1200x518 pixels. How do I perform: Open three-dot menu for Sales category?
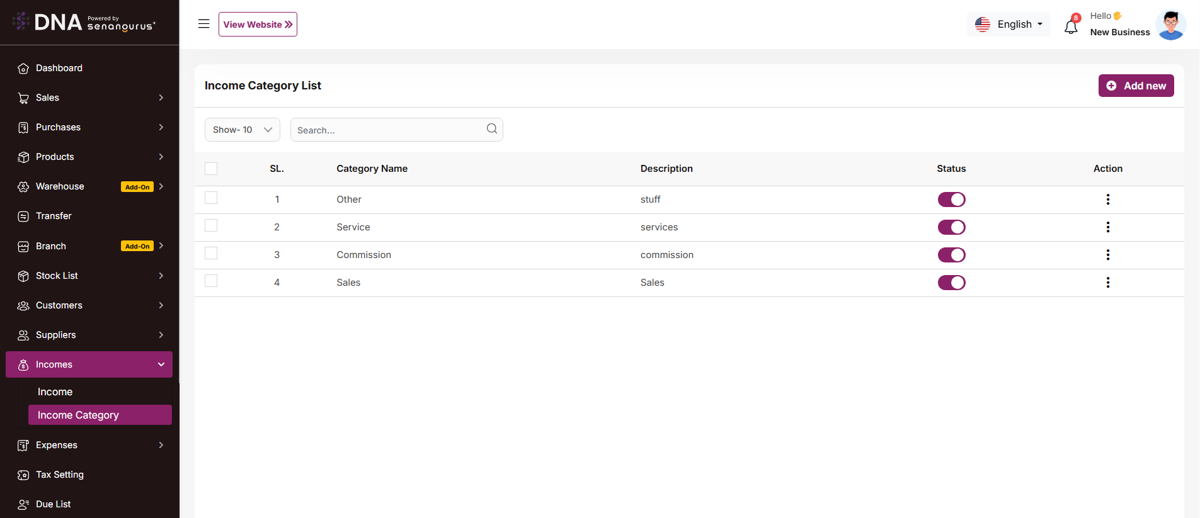1107,283
